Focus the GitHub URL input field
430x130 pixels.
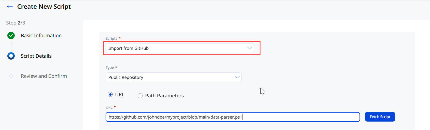click(x=233, y=117)
